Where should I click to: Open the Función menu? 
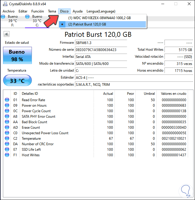tap(37, 11)
